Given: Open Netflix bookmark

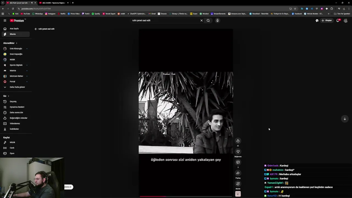Looking at the screenshot, I should coord(62,14).
